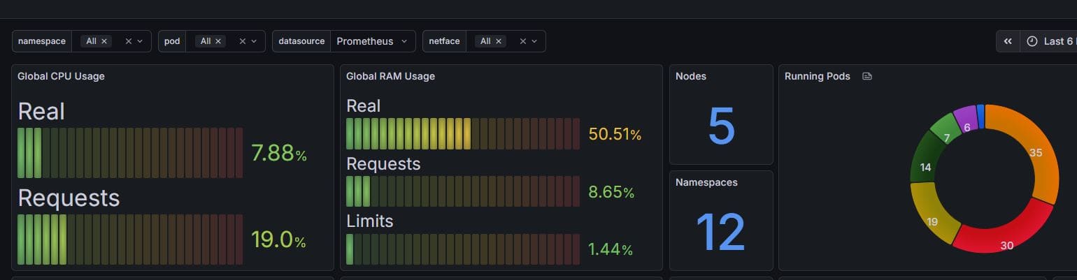The width and height of the screenshot is (1077, 280).
Task: Remove the 'All' chip from netface filter
Action: point(499,41)
